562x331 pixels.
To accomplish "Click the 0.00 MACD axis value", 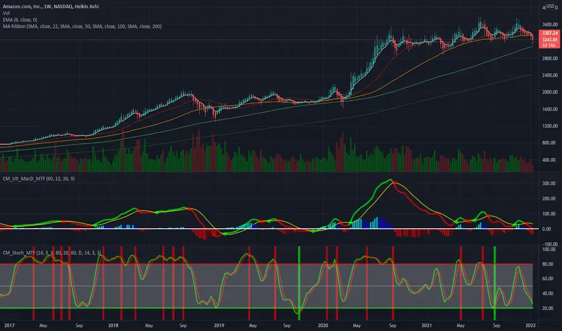I will click(x=546, y=229).
